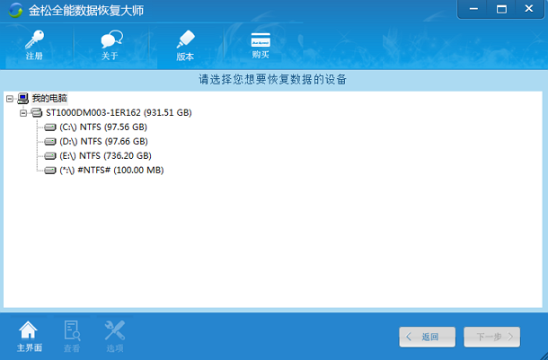The height and width of the screenshot is (360, 548).
Task: Select (C:\) NTFS (97.56 GB) partition
Action: (x=103, y=127)
